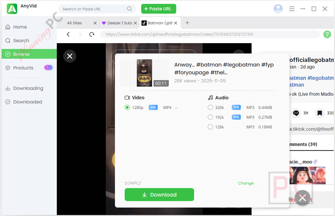Viewport: 335px width, 216px height.
Task: Click the green Download button
Action: click(x=159, y=195)
